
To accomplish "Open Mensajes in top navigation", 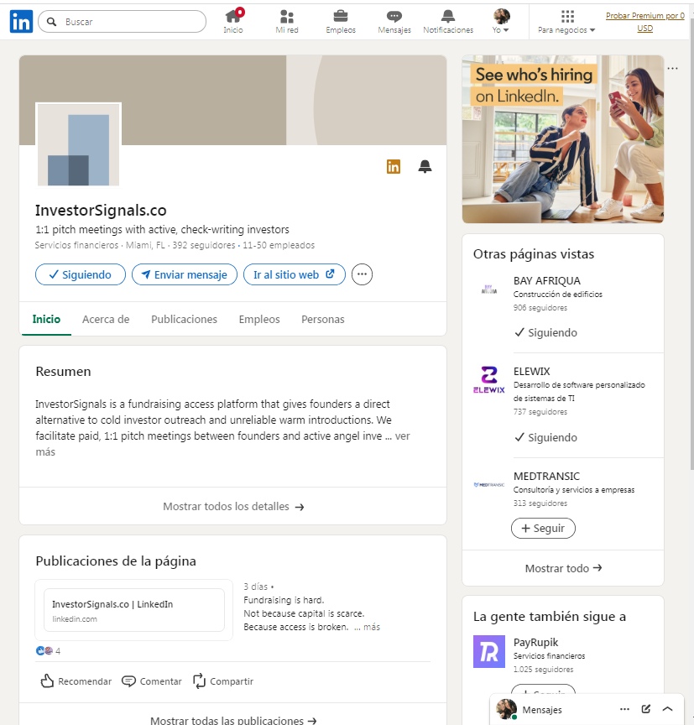I will click(x=394, y=22).
